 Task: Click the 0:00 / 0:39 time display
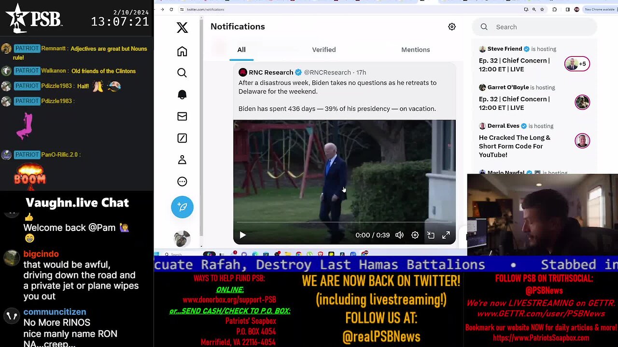tap(372, 235)
